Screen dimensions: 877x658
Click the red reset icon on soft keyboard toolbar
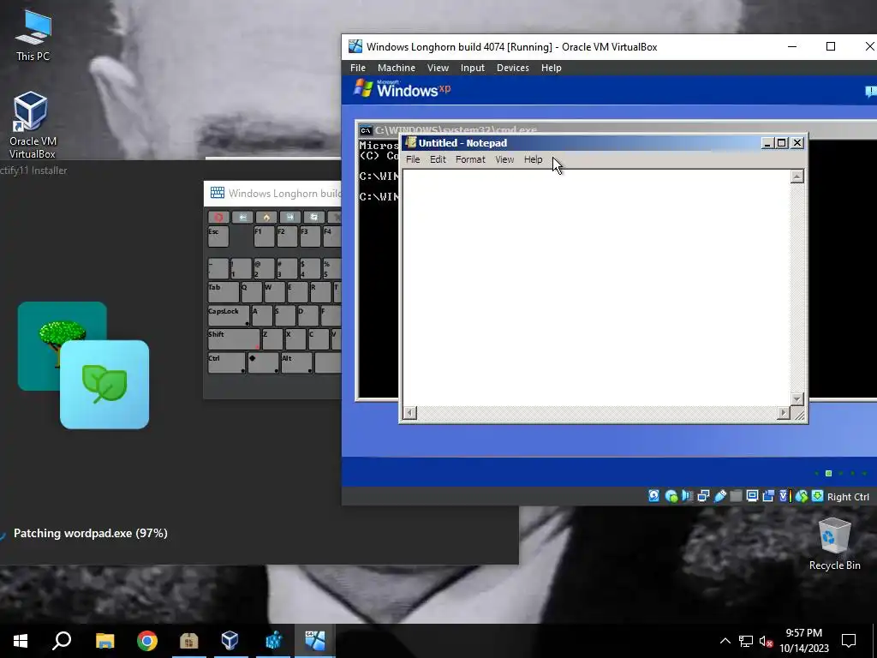coord(218,217)
